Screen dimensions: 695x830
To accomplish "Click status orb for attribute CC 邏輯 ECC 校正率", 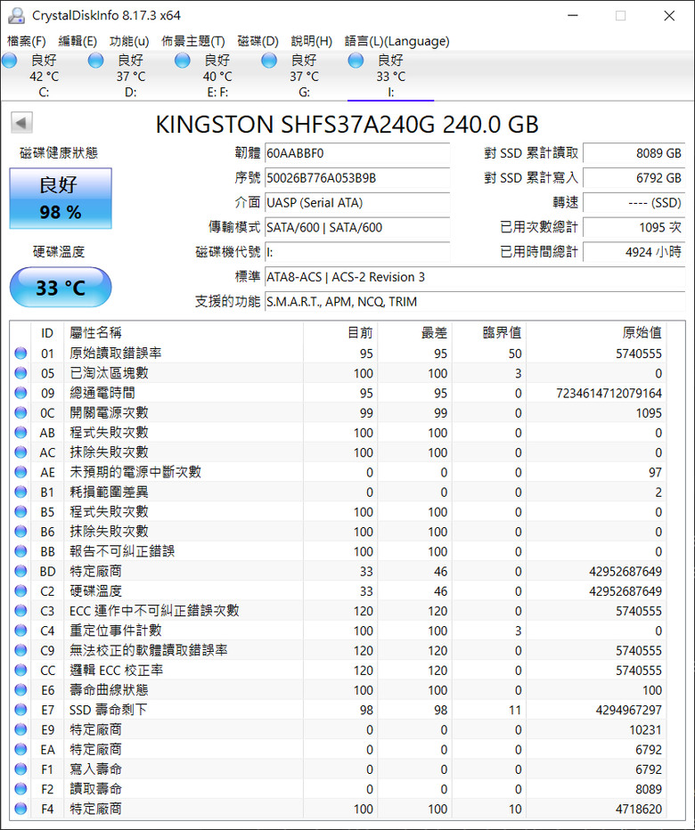I will click(x=20, y=670).
